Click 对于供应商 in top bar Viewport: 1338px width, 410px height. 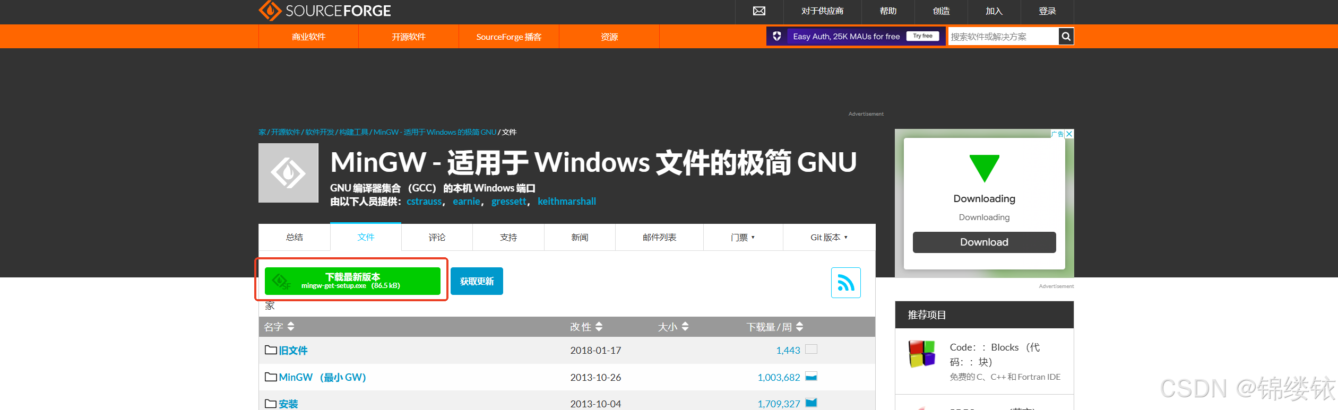point(822,11)
